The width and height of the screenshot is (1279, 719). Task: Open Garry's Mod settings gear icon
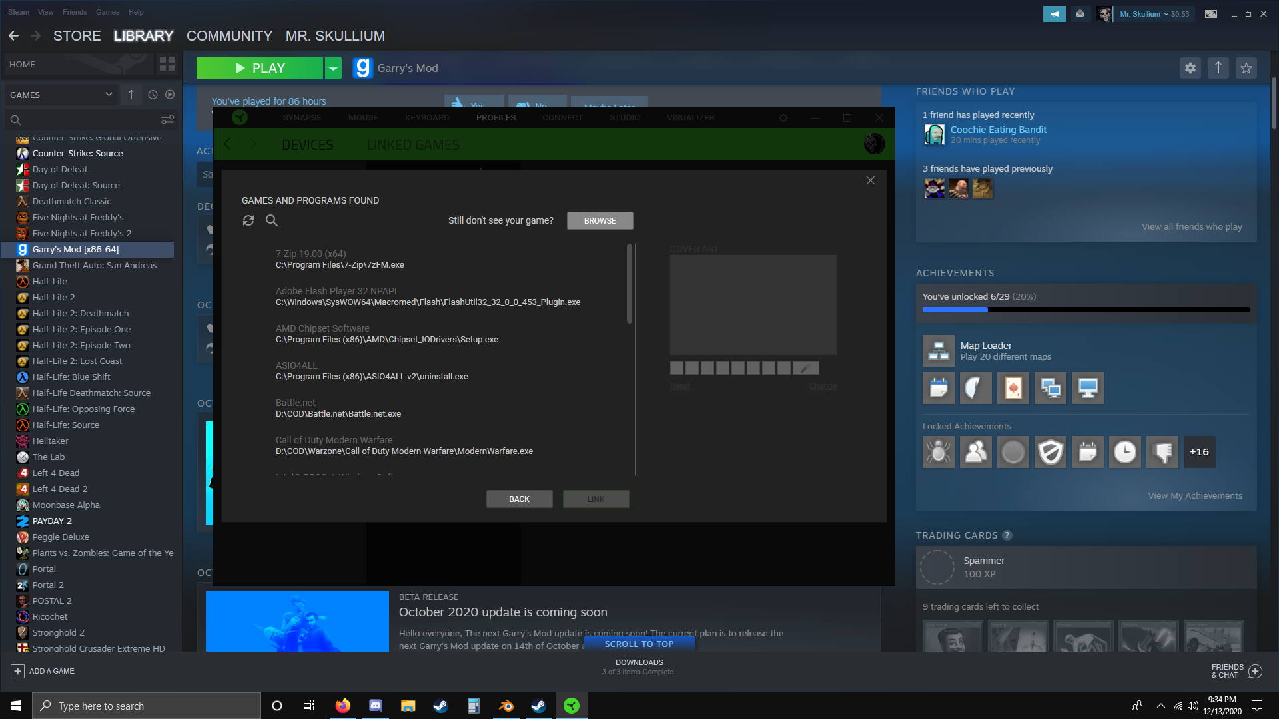pyautogui.click(x=1190, y=68)
